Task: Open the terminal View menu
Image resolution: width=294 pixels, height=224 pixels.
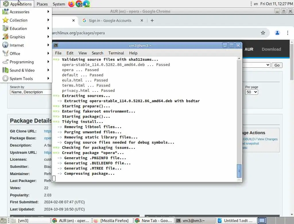Action: 83,53
